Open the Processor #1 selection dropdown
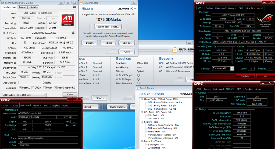 click(223, 69)
